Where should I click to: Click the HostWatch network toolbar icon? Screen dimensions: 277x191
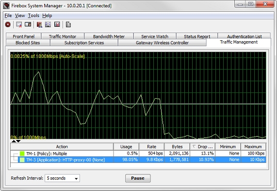coord(48,24)
